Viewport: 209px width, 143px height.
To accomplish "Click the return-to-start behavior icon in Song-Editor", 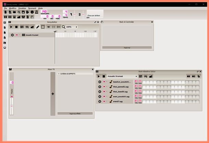I will point(59,27).
